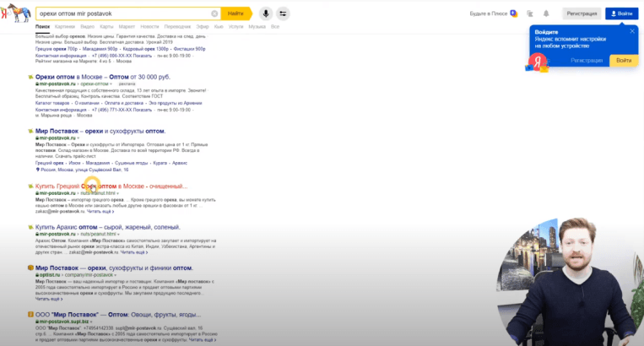Click the Будьте в Плюсе text link
The image size is (644, 346).
[489, 14]
